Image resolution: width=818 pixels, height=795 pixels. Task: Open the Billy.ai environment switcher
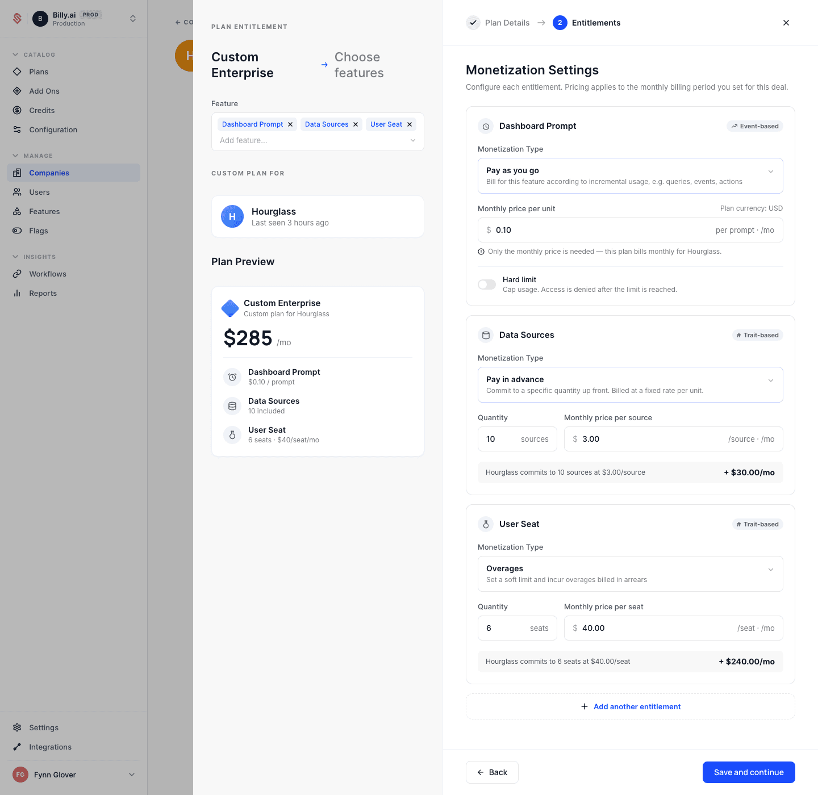[133, 19]
